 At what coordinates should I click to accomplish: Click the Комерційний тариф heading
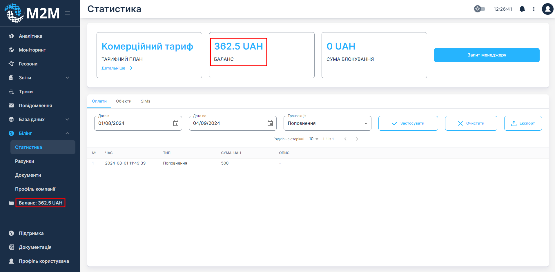(x=147, y=46)
